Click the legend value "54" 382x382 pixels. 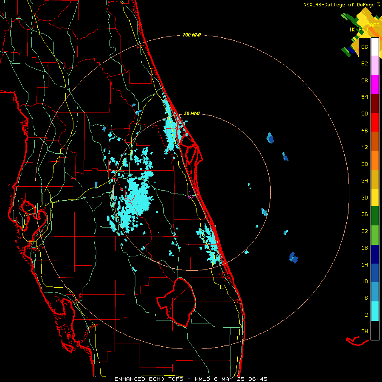(x=365, y=97)
